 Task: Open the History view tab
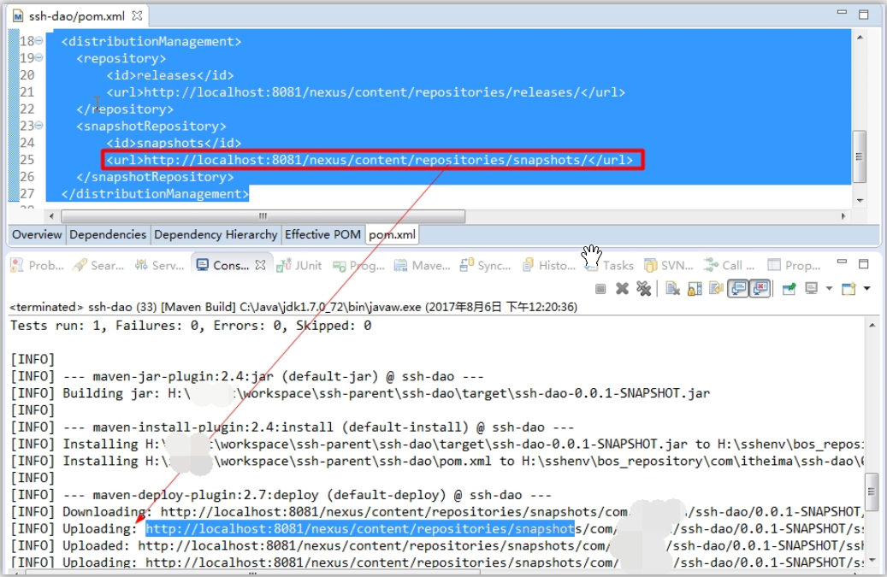[x=548, y=265]
